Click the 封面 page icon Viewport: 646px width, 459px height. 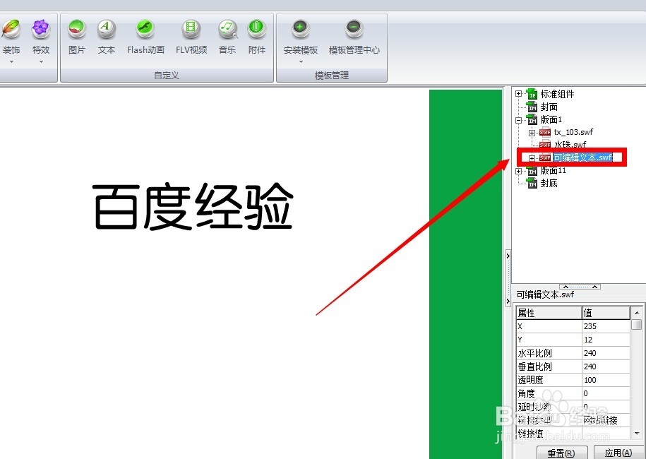(x=532, y=107)
